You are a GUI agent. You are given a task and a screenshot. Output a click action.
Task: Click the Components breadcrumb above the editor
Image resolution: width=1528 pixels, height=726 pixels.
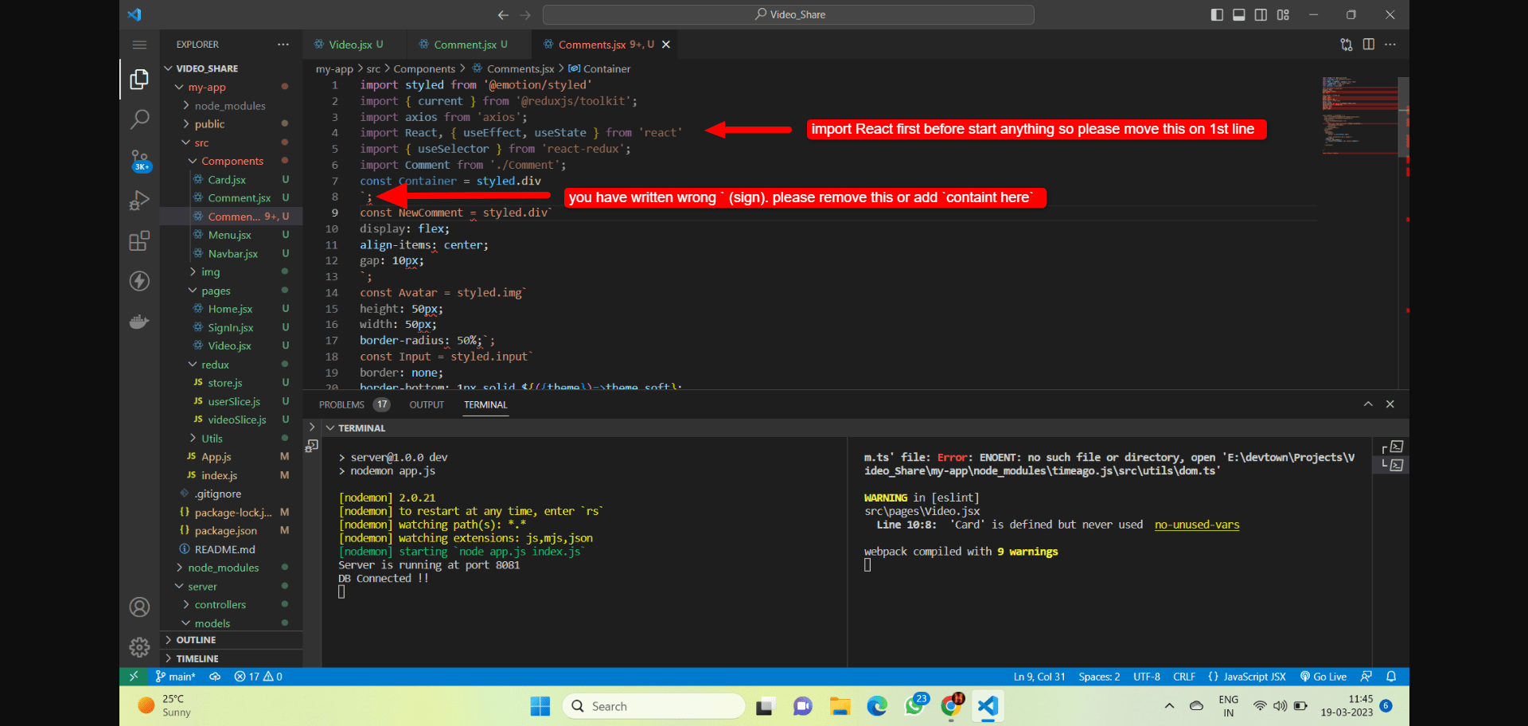(425, 68)
